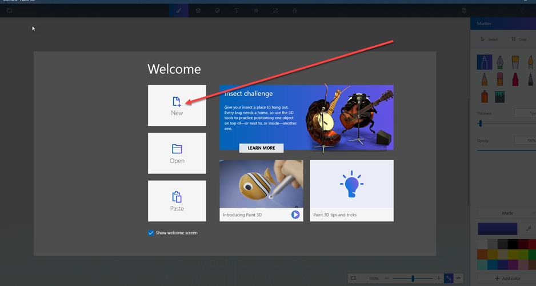Select the Calligraphy pen brush
Image resolution: width=536 pixels, height=286 pixels.
tap(500, 62)
